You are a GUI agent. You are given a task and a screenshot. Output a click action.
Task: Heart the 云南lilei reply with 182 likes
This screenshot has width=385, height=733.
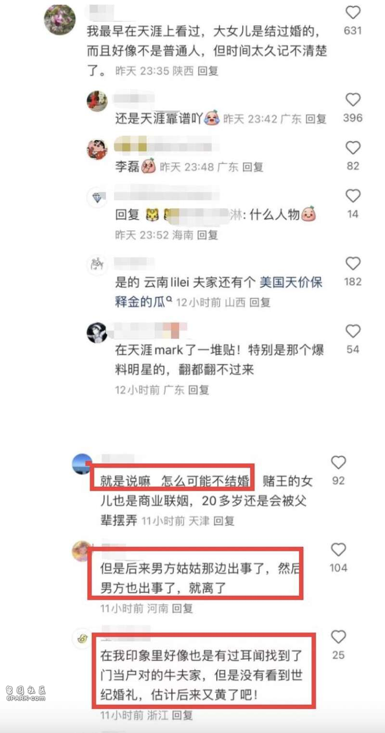point(353,263)
